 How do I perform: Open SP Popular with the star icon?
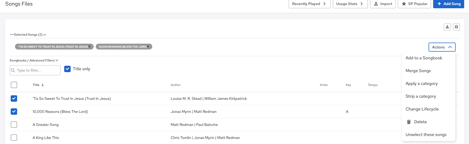click(x=414, y=4)
